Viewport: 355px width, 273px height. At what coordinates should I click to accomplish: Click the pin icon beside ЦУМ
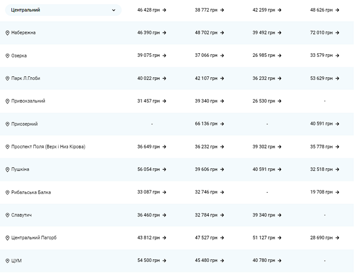pyautogui.click(x=7, y=261)
